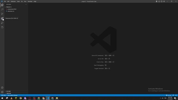This screenshot has height=100, width=178.
Task: Toggle primary side bar layout button
Action: [x=157, y=1]
